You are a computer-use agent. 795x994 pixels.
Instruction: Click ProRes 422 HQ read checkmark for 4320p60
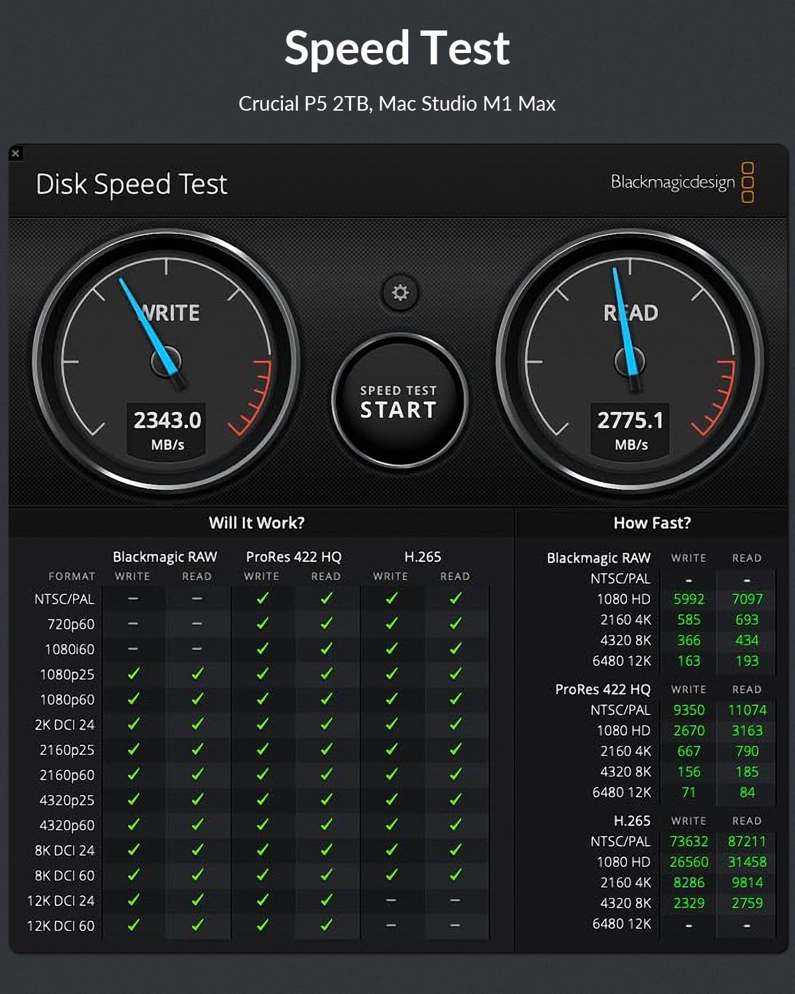pos(326,824)
